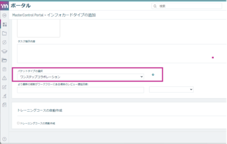The width and height of the screenshot is (227, 144).
Task: Follow the MasterControl Portal breadcrumb link
Action: point(28,15)
